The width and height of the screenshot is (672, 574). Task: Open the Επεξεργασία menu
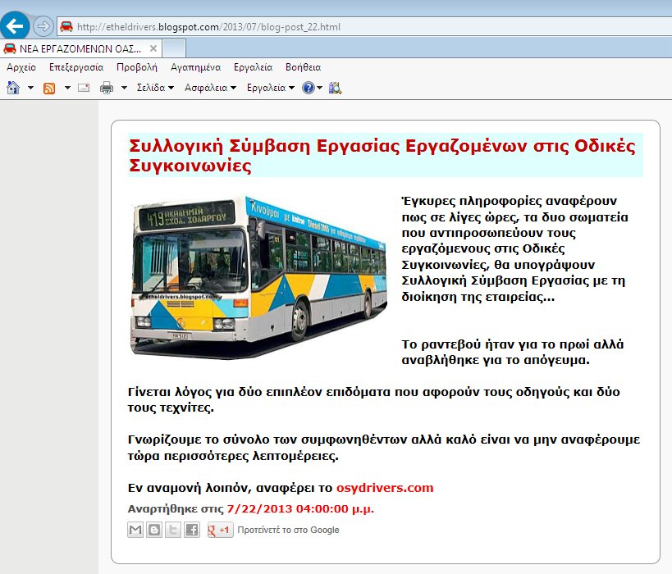coord(76,67)
